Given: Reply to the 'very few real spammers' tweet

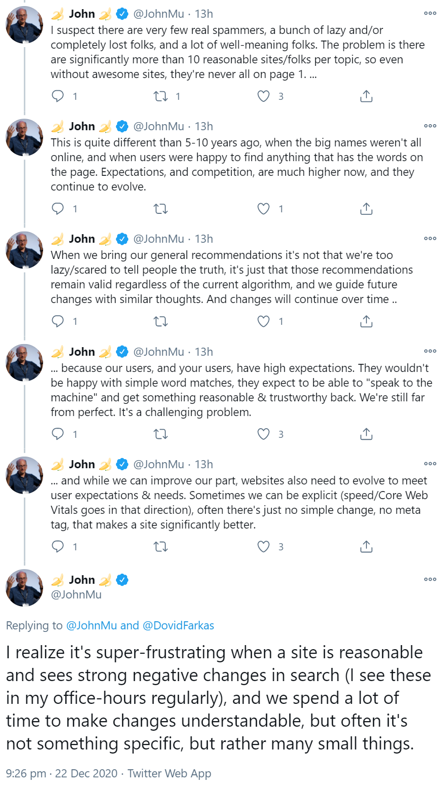Looking at the screenshot, I should [x=58, y=96].
